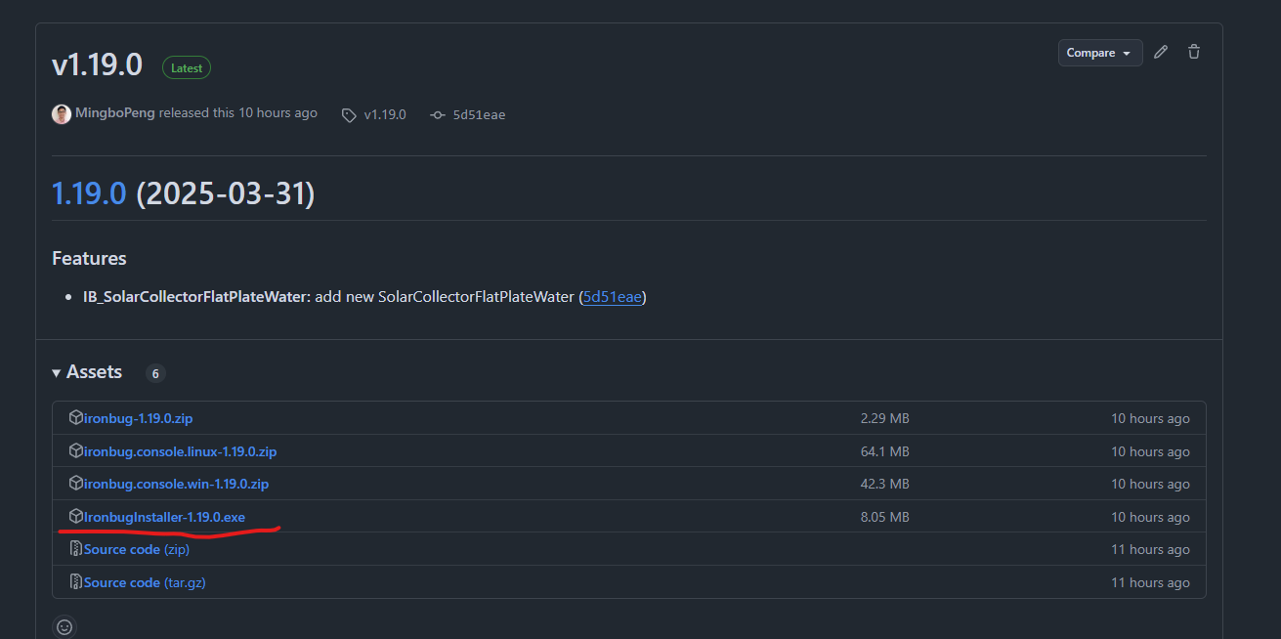Click IB_SolarCollectorFlatPlateWater bold text
The width and height of the screenshot is (1281, 639).
[x=196, y=297]
